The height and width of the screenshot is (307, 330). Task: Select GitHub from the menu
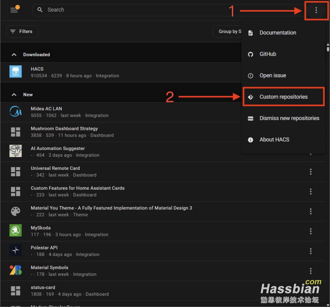click(283, 54)
